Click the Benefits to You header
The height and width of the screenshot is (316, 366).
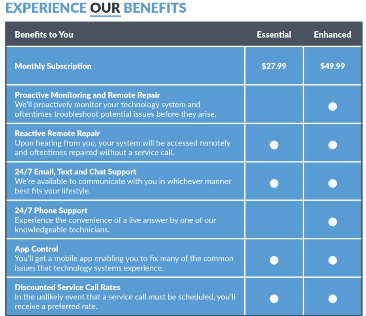coord(44,34)
